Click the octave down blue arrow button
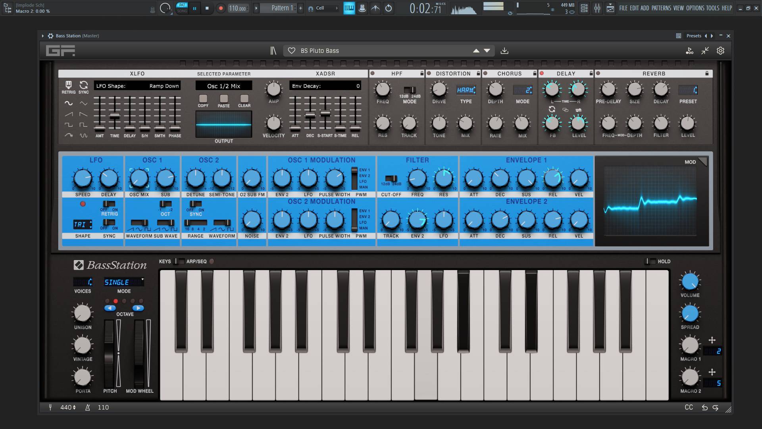762x429 pixels. (110, 308)
